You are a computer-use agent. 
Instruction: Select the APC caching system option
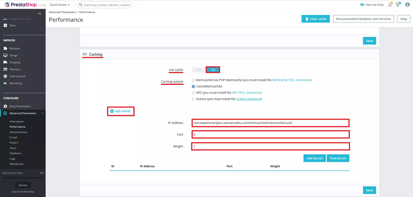click(x=193, y=93)
